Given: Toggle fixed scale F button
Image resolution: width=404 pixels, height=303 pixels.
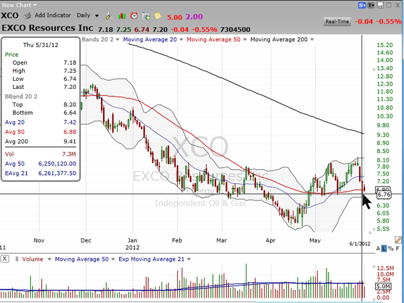Looking at the screenshot, I should tap(397, 248).
